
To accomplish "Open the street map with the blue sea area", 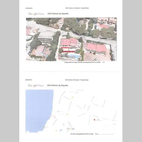I will pyautogui.click(x=71, y=111).
